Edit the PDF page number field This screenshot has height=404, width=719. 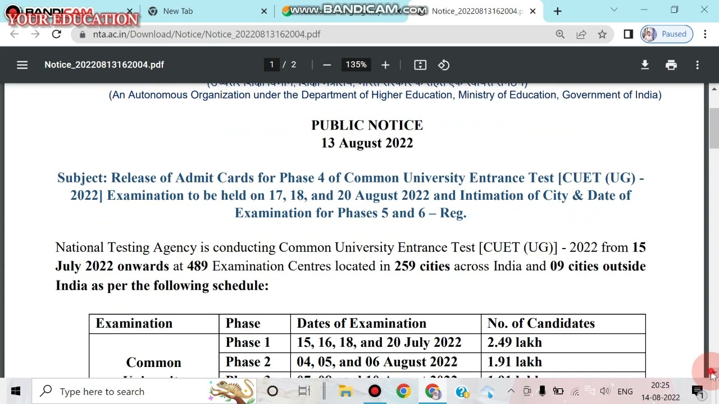271,65
